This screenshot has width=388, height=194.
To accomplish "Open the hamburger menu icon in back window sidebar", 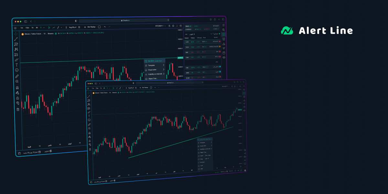I will (223, 25).
